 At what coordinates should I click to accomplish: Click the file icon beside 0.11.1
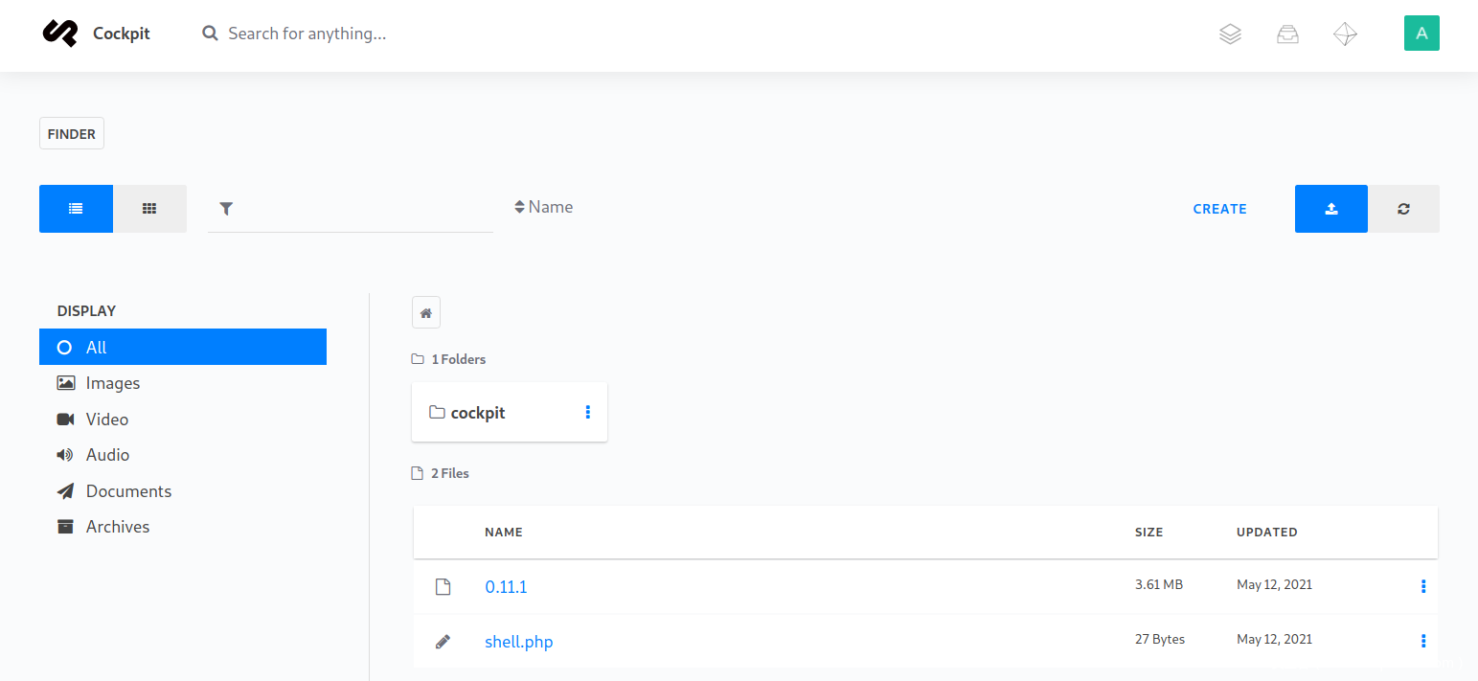tap(443, 587)
